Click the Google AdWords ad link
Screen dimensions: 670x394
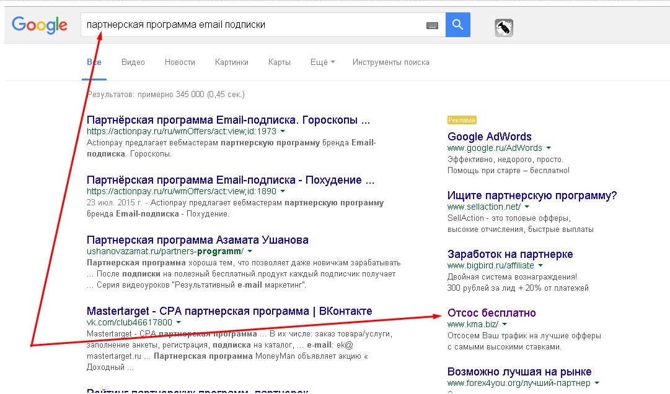pos(490,137)
